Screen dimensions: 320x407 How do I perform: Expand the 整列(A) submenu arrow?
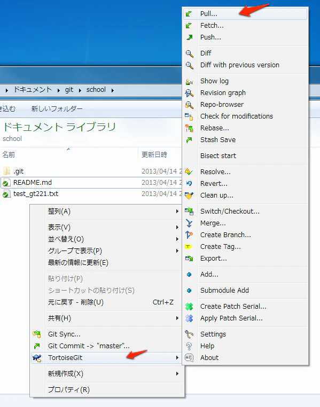pyautogui.click(x=177, y=212)
